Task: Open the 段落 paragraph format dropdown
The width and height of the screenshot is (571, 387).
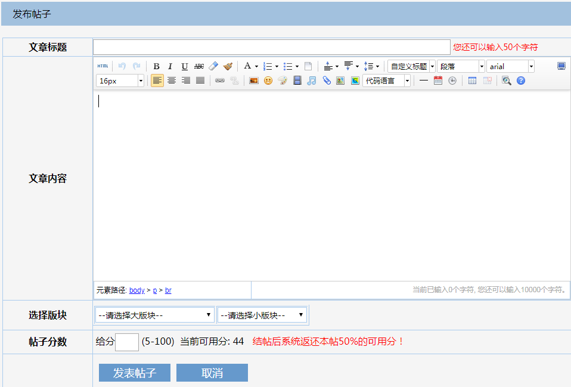Action: click(x=461, y=66)
